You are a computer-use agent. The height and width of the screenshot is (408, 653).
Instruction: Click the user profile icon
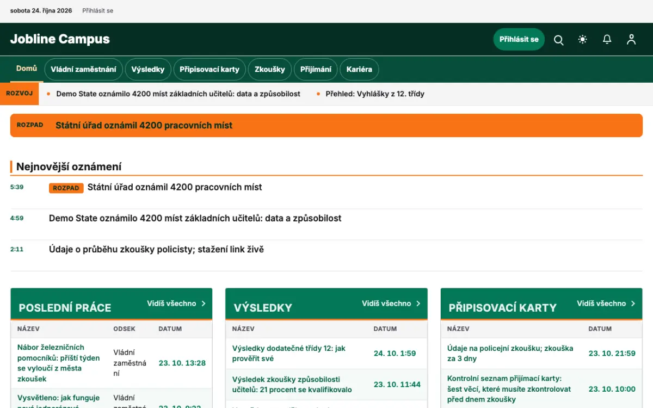click(631, 40)
